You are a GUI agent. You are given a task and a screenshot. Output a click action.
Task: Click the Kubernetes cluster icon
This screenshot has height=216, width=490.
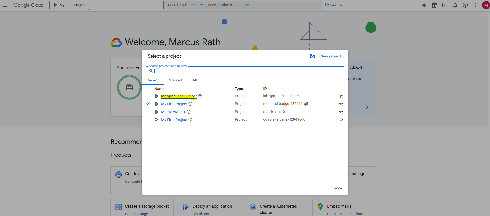pyautogui.click(x=253, y=207)
